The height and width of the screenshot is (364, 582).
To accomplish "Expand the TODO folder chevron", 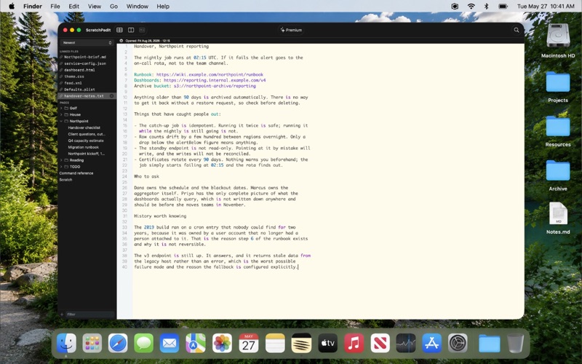I will point(61,167).
